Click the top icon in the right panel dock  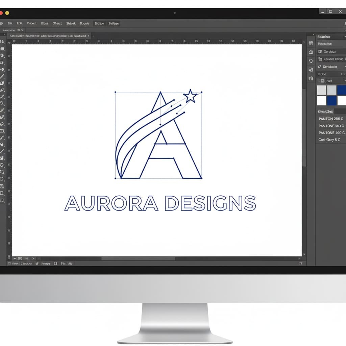[311, 43]
